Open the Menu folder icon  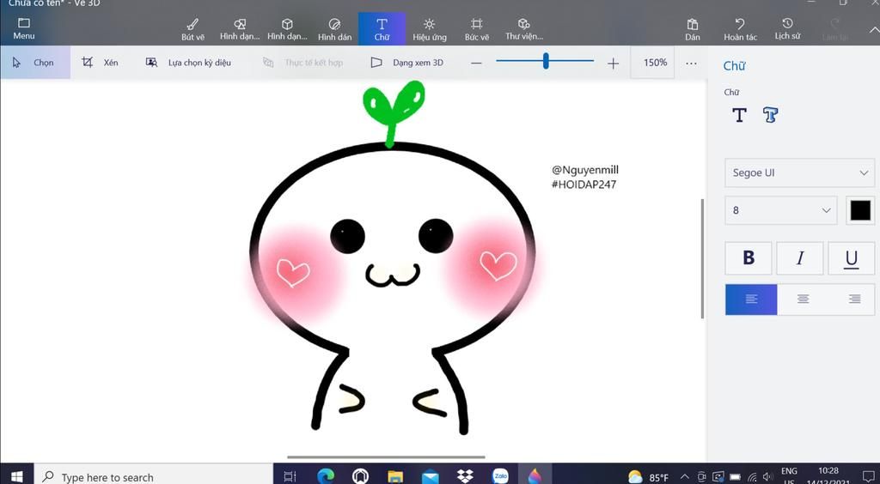click(23, 23)
